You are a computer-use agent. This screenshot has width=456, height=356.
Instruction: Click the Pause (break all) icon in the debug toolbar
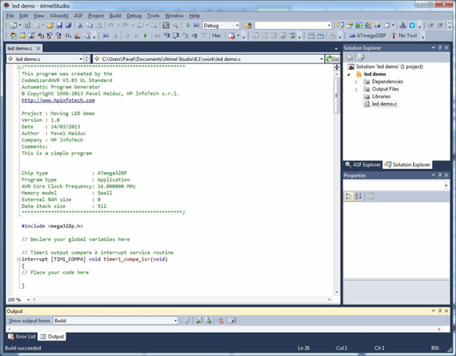(x=136, y=35)
